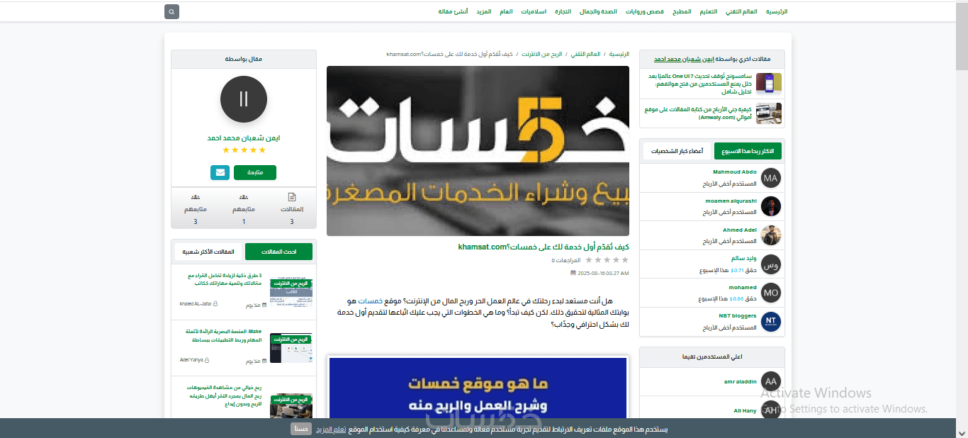968x438 pixels.
Task: Click the moamen alqurashi username
Action: tap(731, 201)
